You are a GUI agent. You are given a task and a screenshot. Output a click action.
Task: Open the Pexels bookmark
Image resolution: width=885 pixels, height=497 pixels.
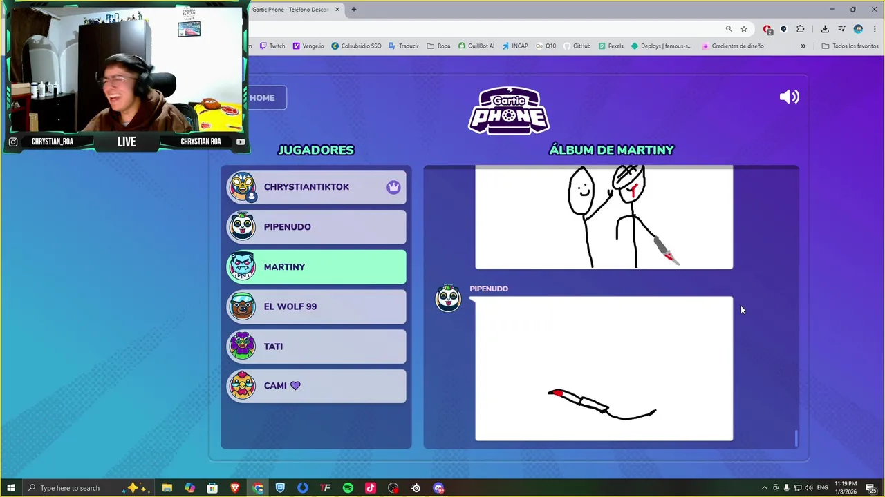point(611,46)
